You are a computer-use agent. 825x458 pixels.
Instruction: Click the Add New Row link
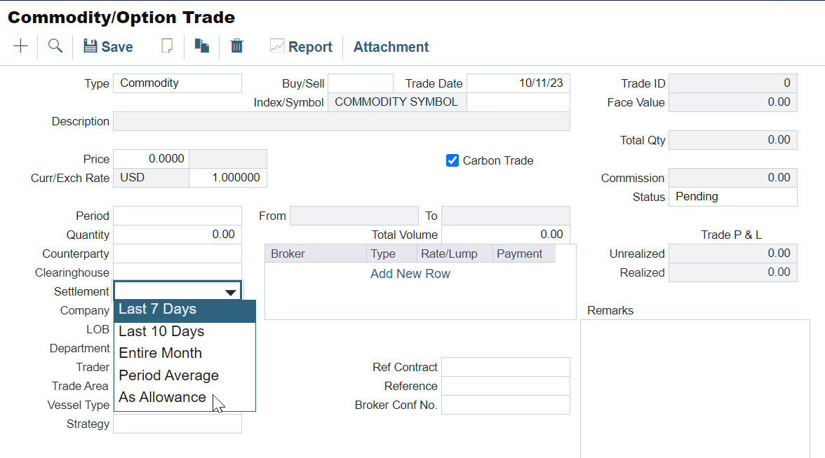[x=410, y=274]
